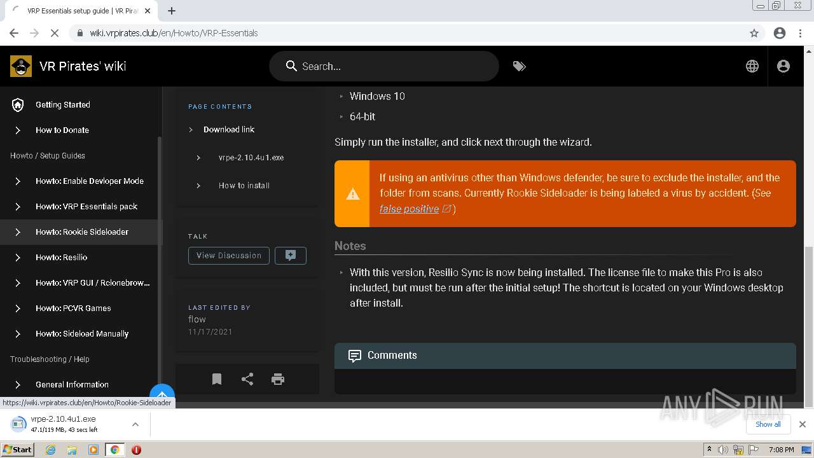The height and width of the screenshot is (458, 814).
Task: Reload or stop page loading button
Action: pyautogui.click(x=55, y=33)
